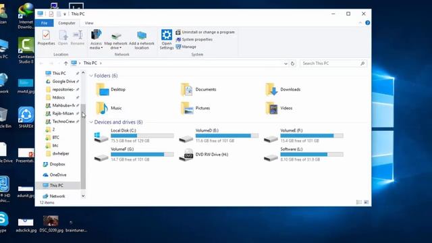This screenshot has width=432, height=243.
Task: Open Settings gear in ribbon
Action: [167, 39]
